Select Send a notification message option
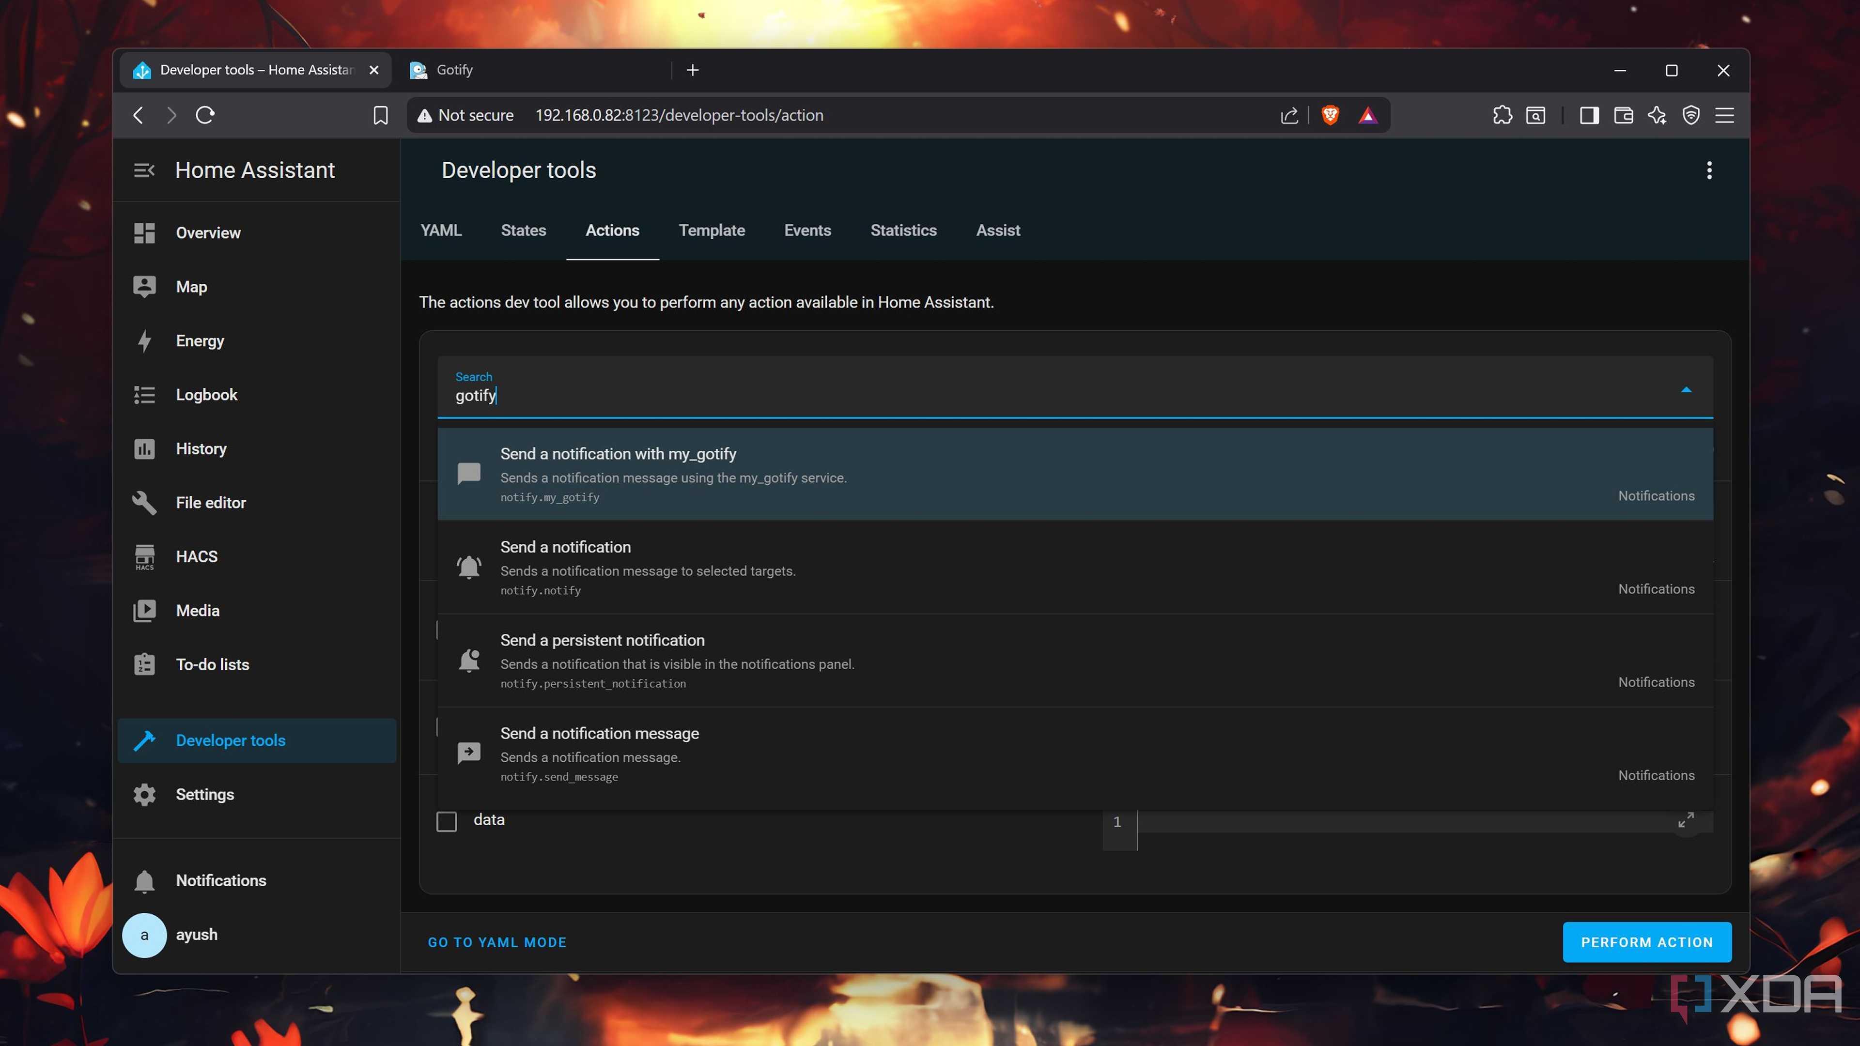1860x1046 pixels. (1075, 754)
